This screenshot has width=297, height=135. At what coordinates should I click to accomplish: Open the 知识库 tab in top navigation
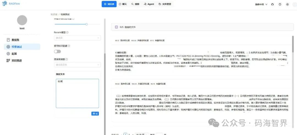[x=109, y=4]
